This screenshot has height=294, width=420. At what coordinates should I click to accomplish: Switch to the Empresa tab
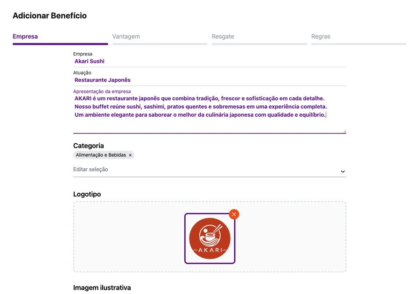25,36
